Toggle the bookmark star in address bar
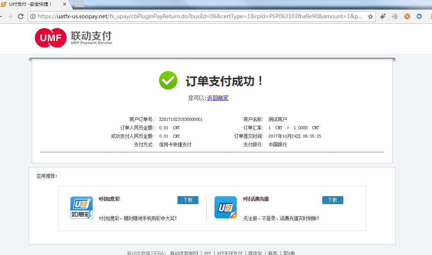 point(371,16)
